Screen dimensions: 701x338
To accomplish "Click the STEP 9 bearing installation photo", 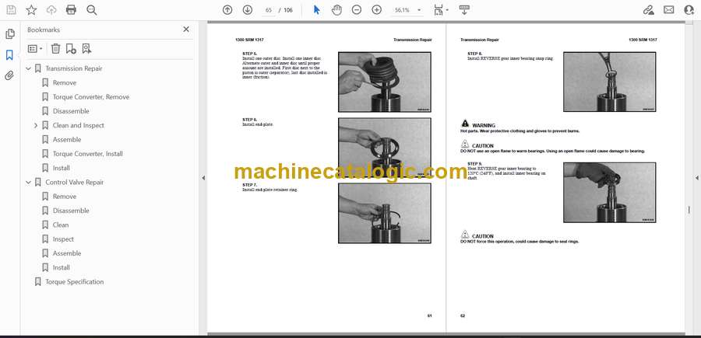I will pyautogui.click(x=609, y=192).
